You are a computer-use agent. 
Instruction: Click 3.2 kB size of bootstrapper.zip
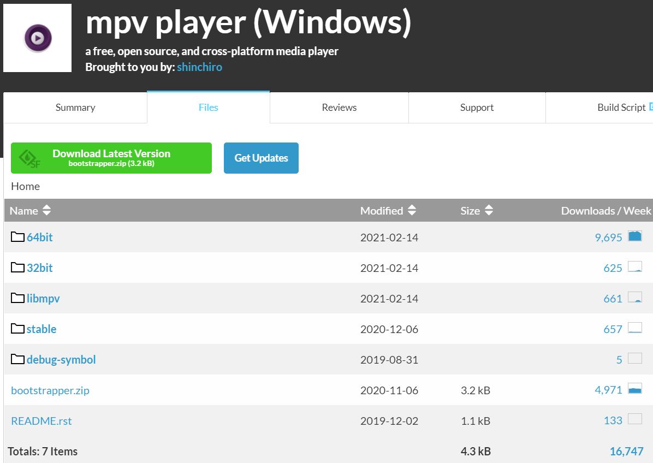coord(476,390)
